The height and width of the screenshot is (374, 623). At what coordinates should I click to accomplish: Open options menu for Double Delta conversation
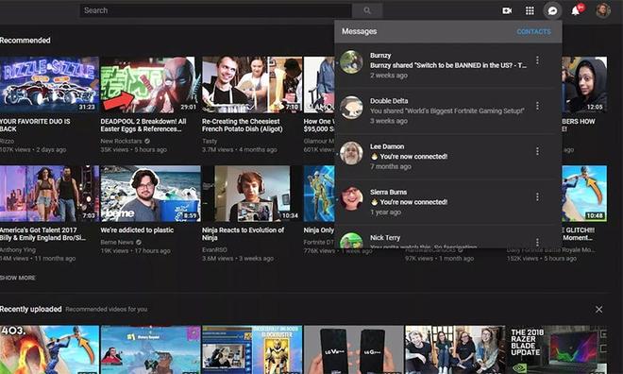(x=537, y=106)
